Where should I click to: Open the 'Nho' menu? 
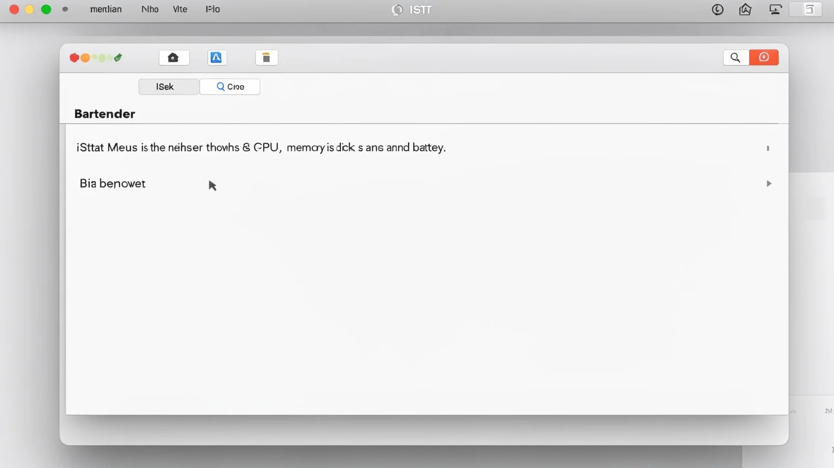tap(150, 9)
